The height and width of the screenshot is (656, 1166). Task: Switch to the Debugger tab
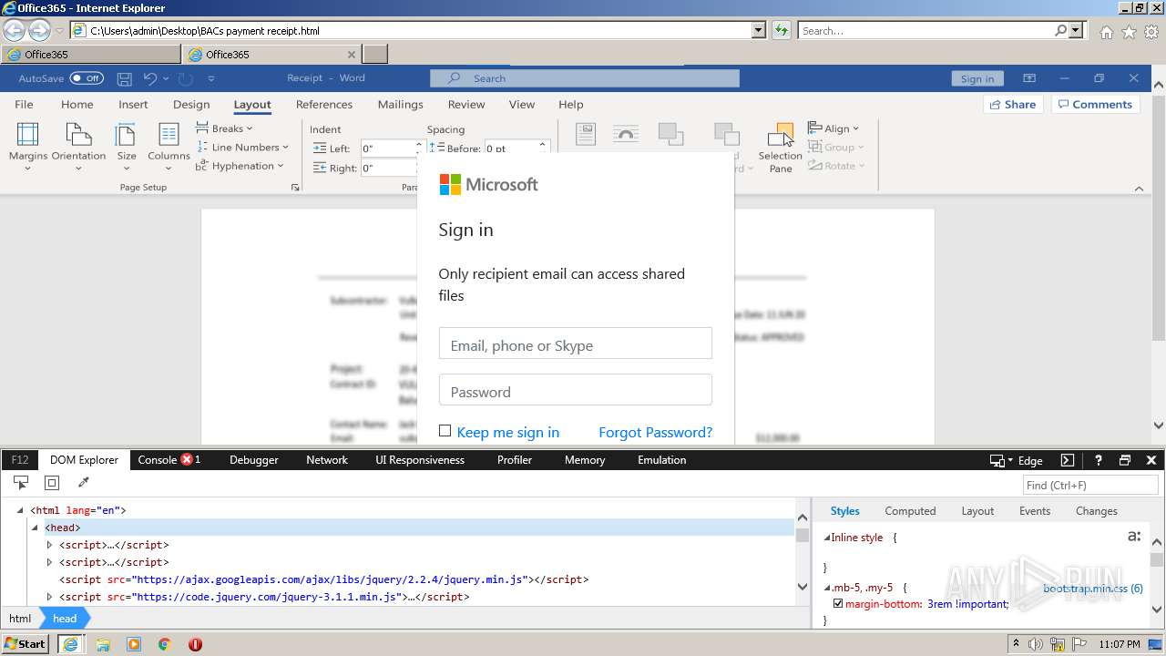254,460
